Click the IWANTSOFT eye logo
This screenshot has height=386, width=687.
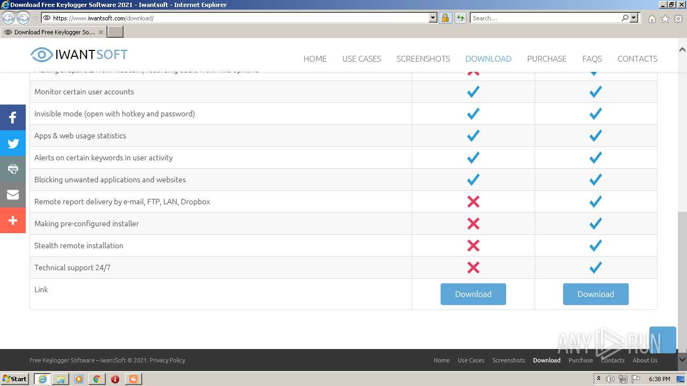[79, 54]
